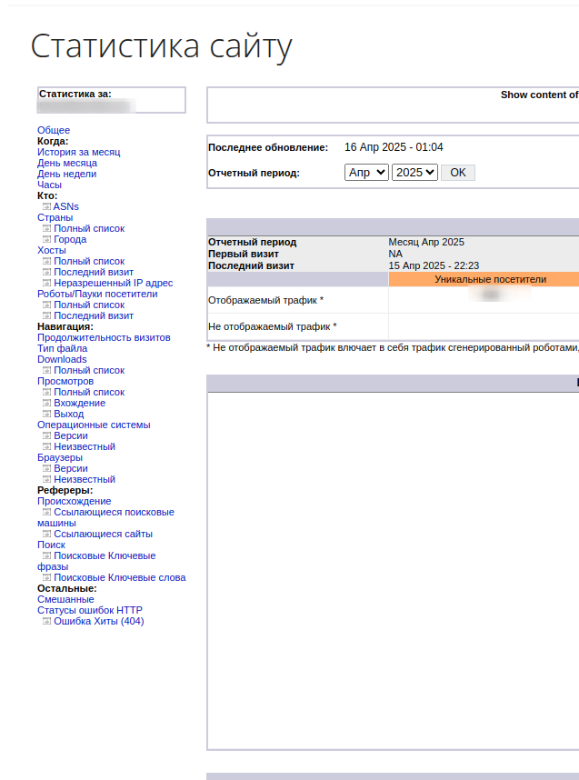Open the Происхождение link
Image resolution: width=579 pixels, height=780 pixels.
[x=75, y=502]
